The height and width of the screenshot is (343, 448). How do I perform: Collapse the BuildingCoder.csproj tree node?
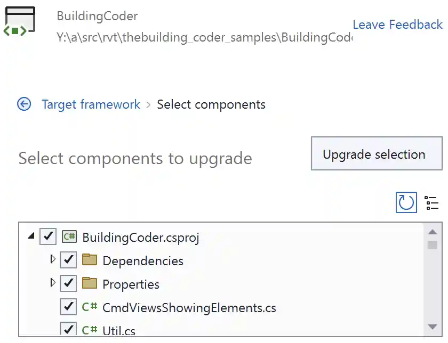tap(31, 236)
